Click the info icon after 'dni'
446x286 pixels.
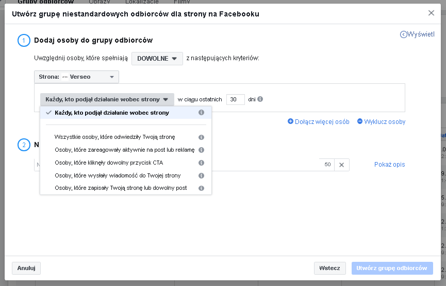(x=260, y=99)
